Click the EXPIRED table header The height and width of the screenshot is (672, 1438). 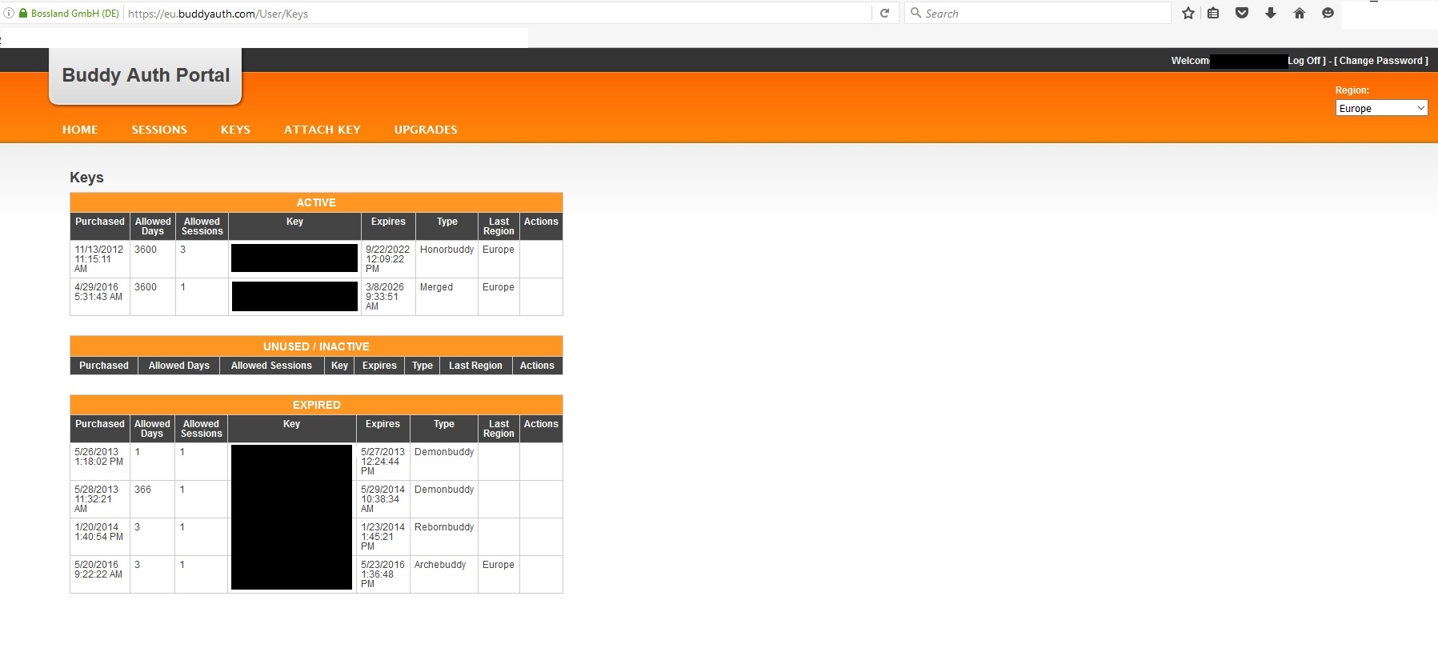coord(316,405)
